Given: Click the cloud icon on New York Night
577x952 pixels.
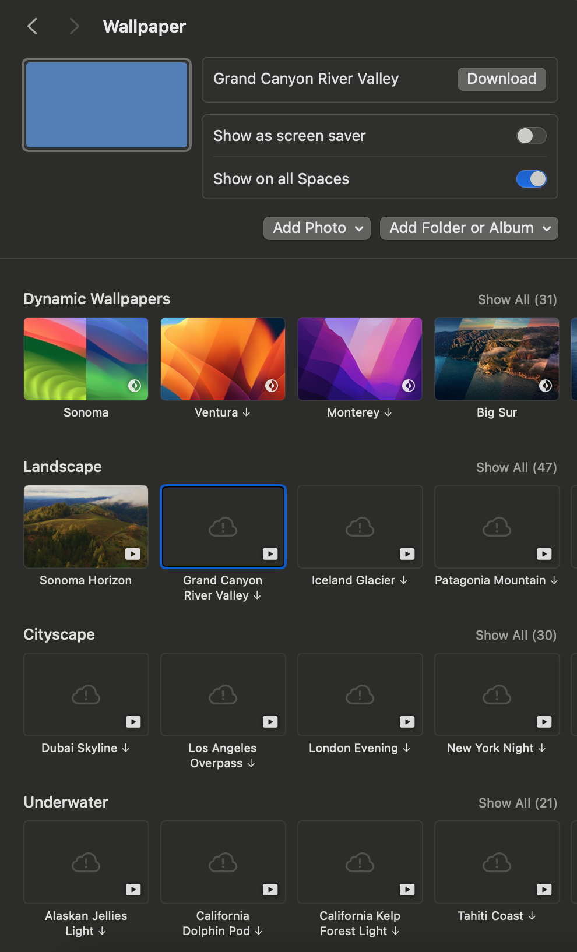Looking at the screenshot, I should click(x=497, y=695).
